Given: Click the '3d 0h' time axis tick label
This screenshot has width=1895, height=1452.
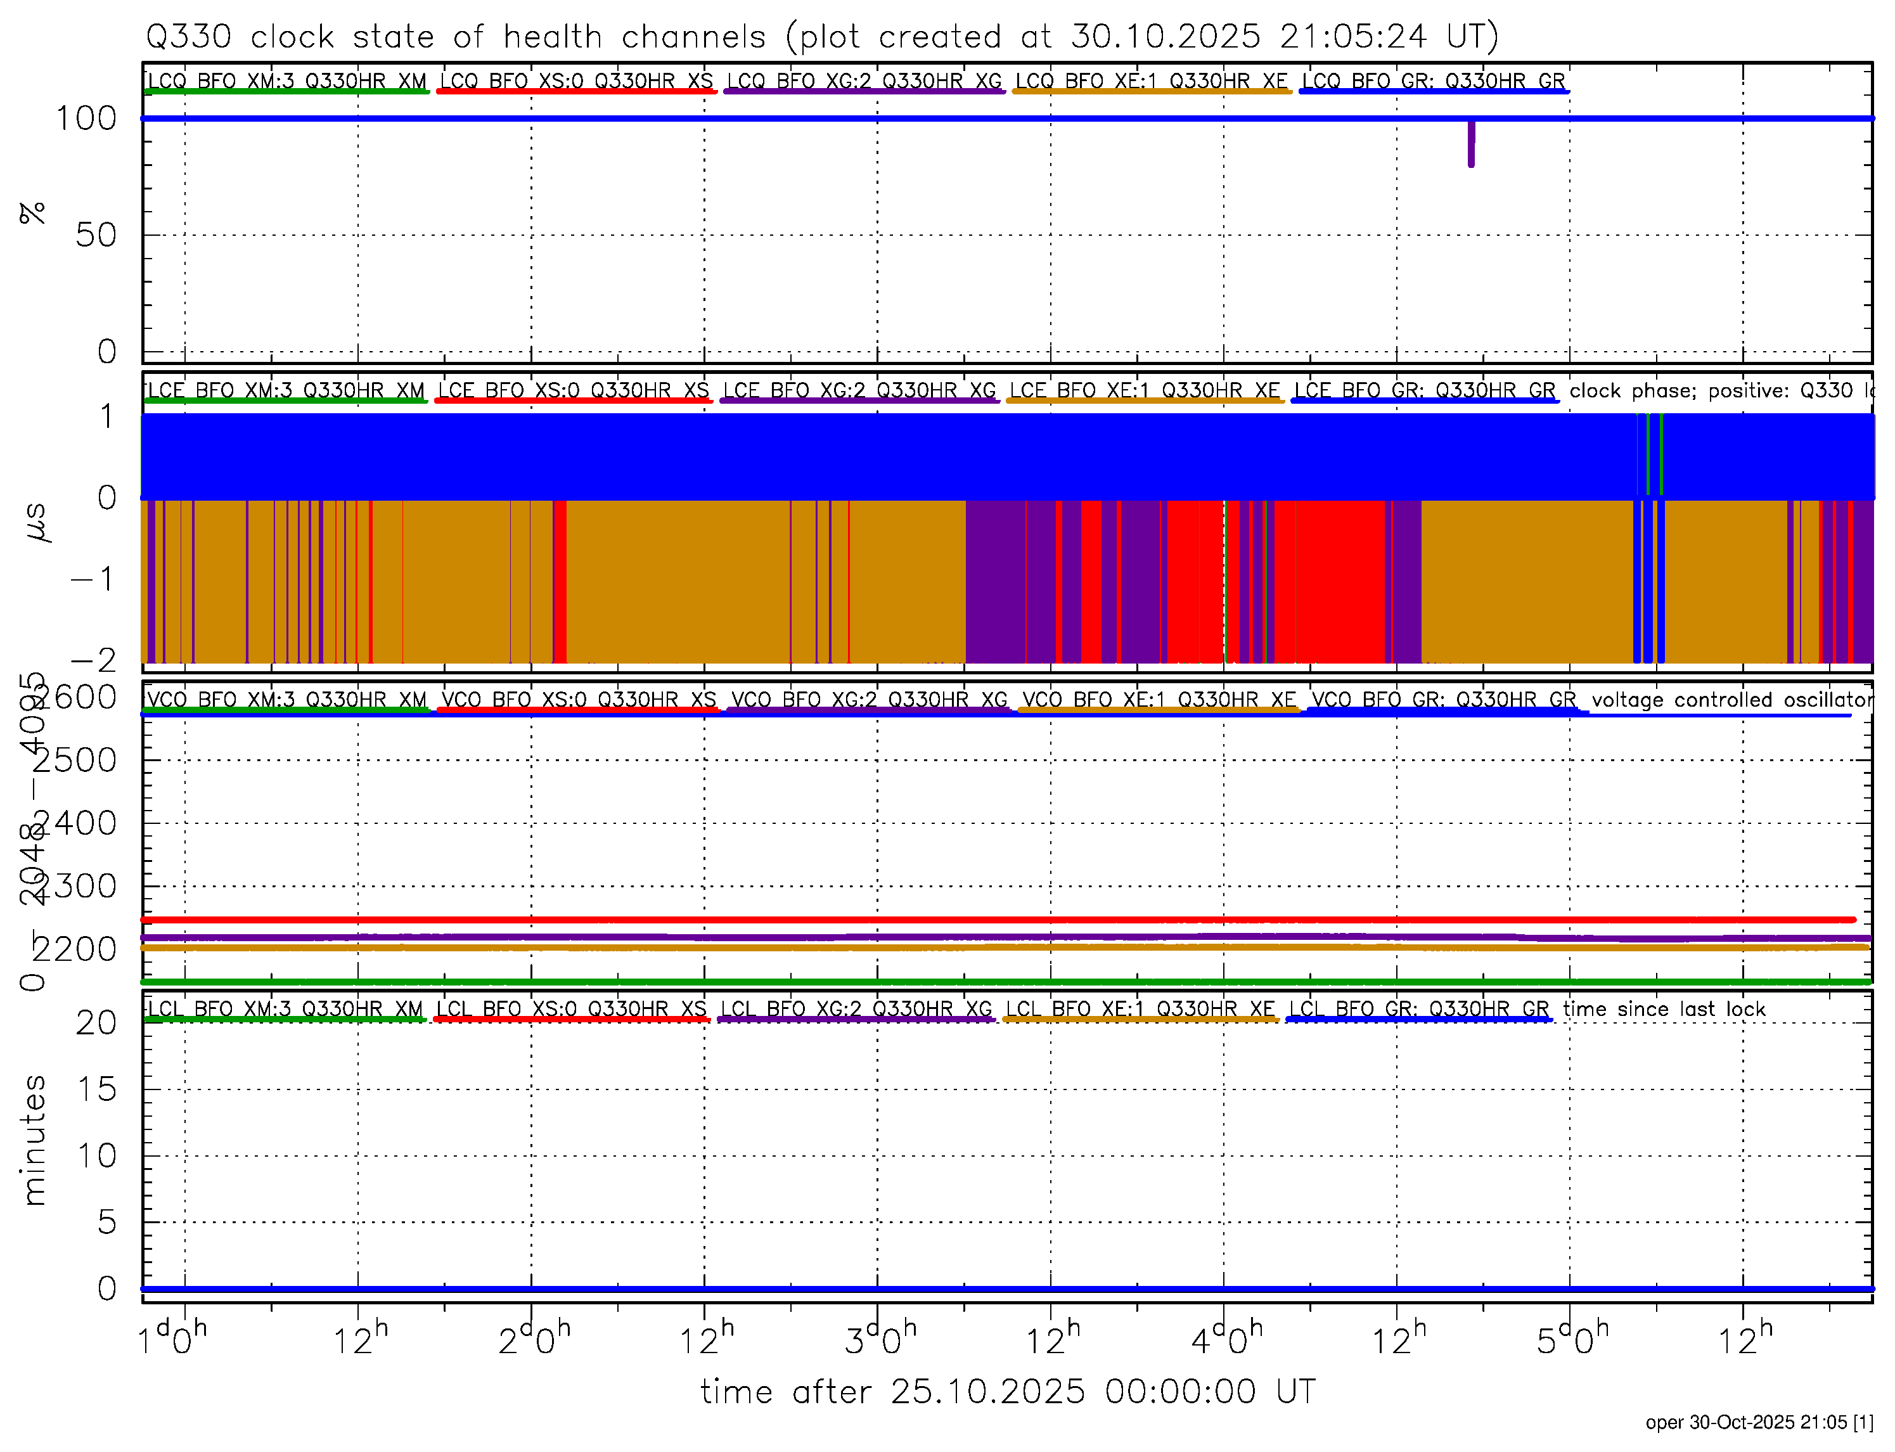Looking at the screenshot, I should (x=879, y=1340).
